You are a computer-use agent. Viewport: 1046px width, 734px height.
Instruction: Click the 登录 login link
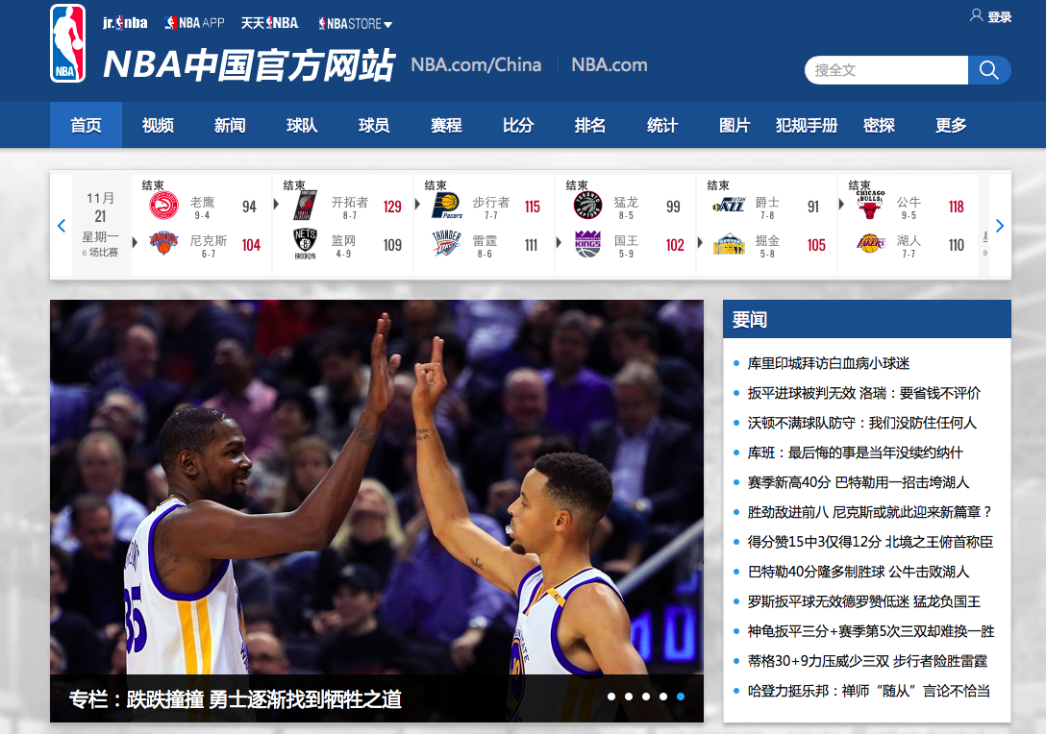(999, 16)
